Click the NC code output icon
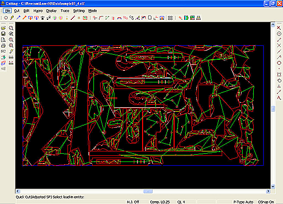Image resolution: width=283 pixels, height=204 pixels. pos(3,51)
